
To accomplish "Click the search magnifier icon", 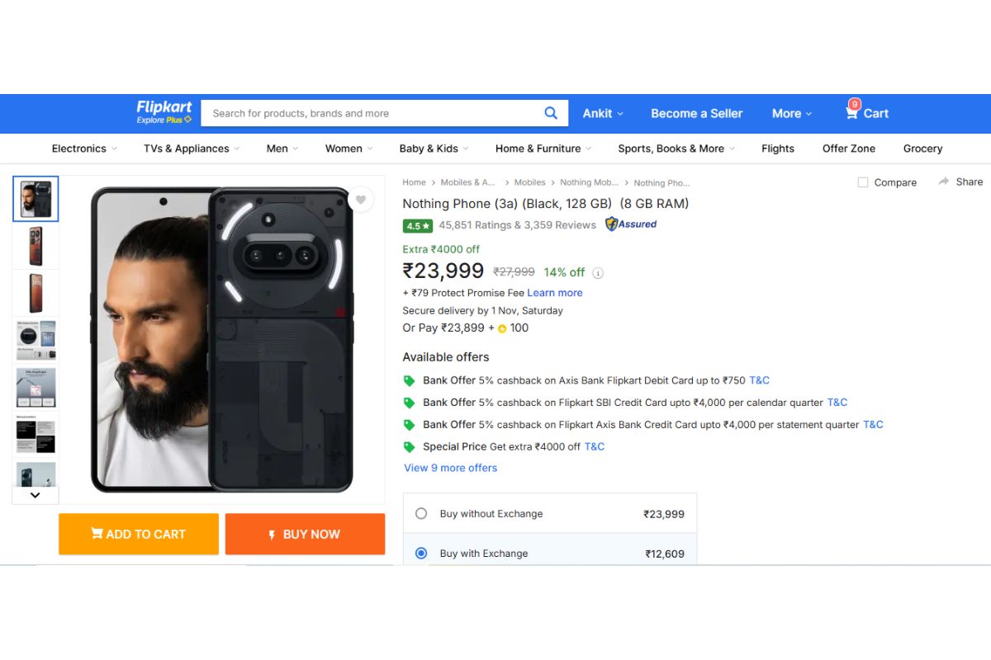I will click(x=551, y=114).
